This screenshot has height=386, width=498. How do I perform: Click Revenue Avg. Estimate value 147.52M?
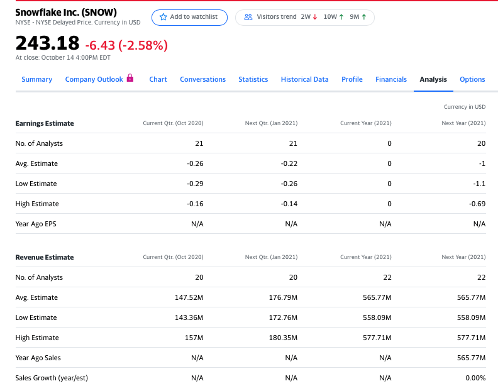[x=189, y=297]
